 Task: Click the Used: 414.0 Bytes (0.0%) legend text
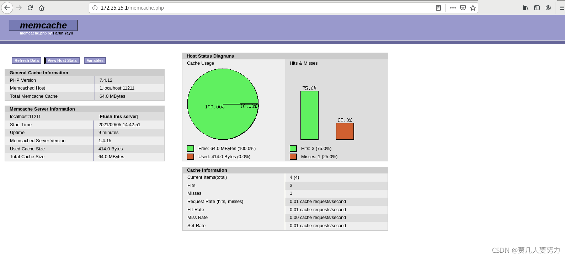pos(224,157)
